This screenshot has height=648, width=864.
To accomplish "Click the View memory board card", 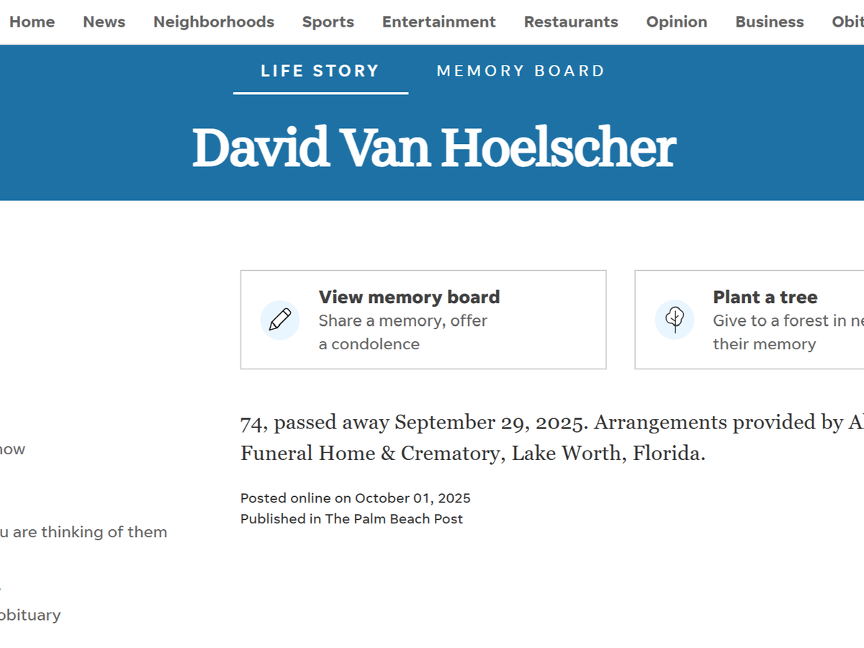I will click(x=423, y=320).
